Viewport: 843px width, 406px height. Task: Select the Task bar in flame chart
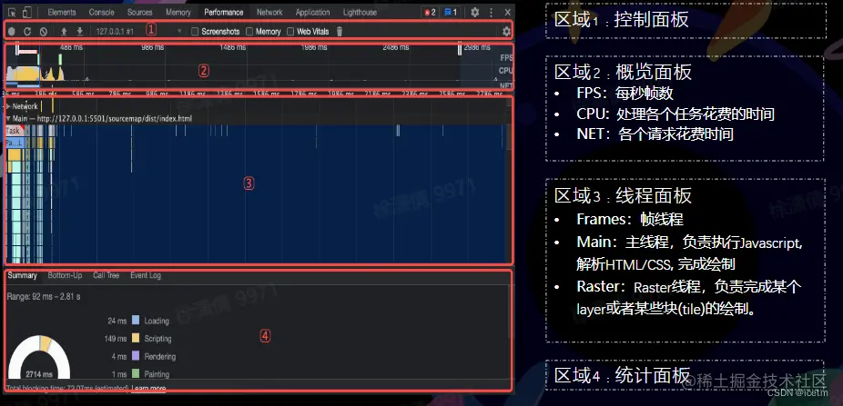click(x=15, y=130)
